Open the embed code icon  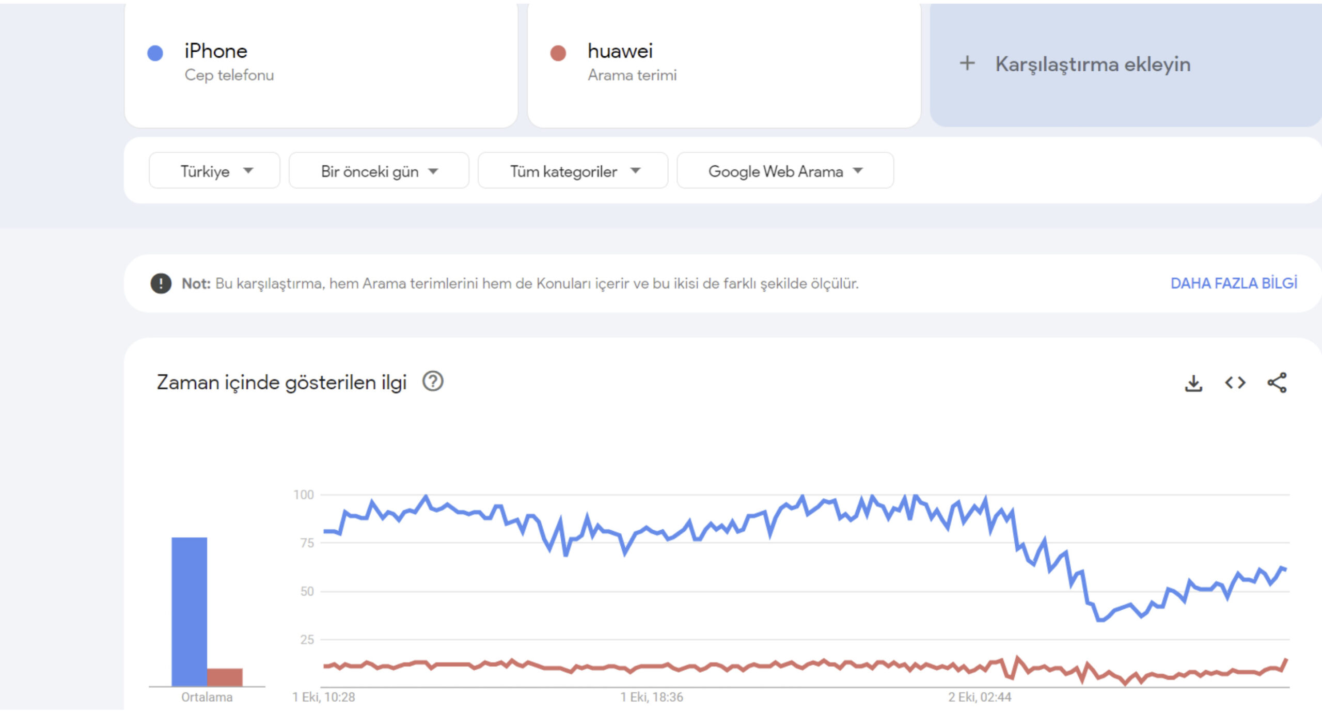click(1235, 383)
